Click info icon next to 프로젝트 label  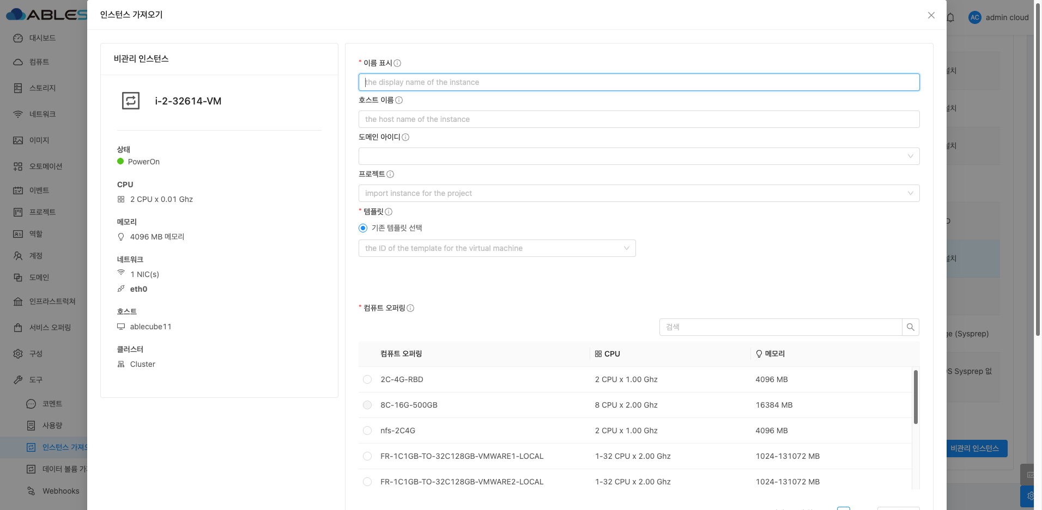[390, 174]
